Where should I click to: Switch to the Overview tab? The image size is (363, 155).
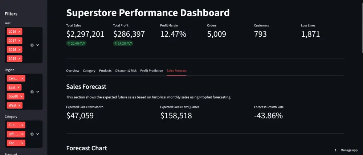click(73, 71)
